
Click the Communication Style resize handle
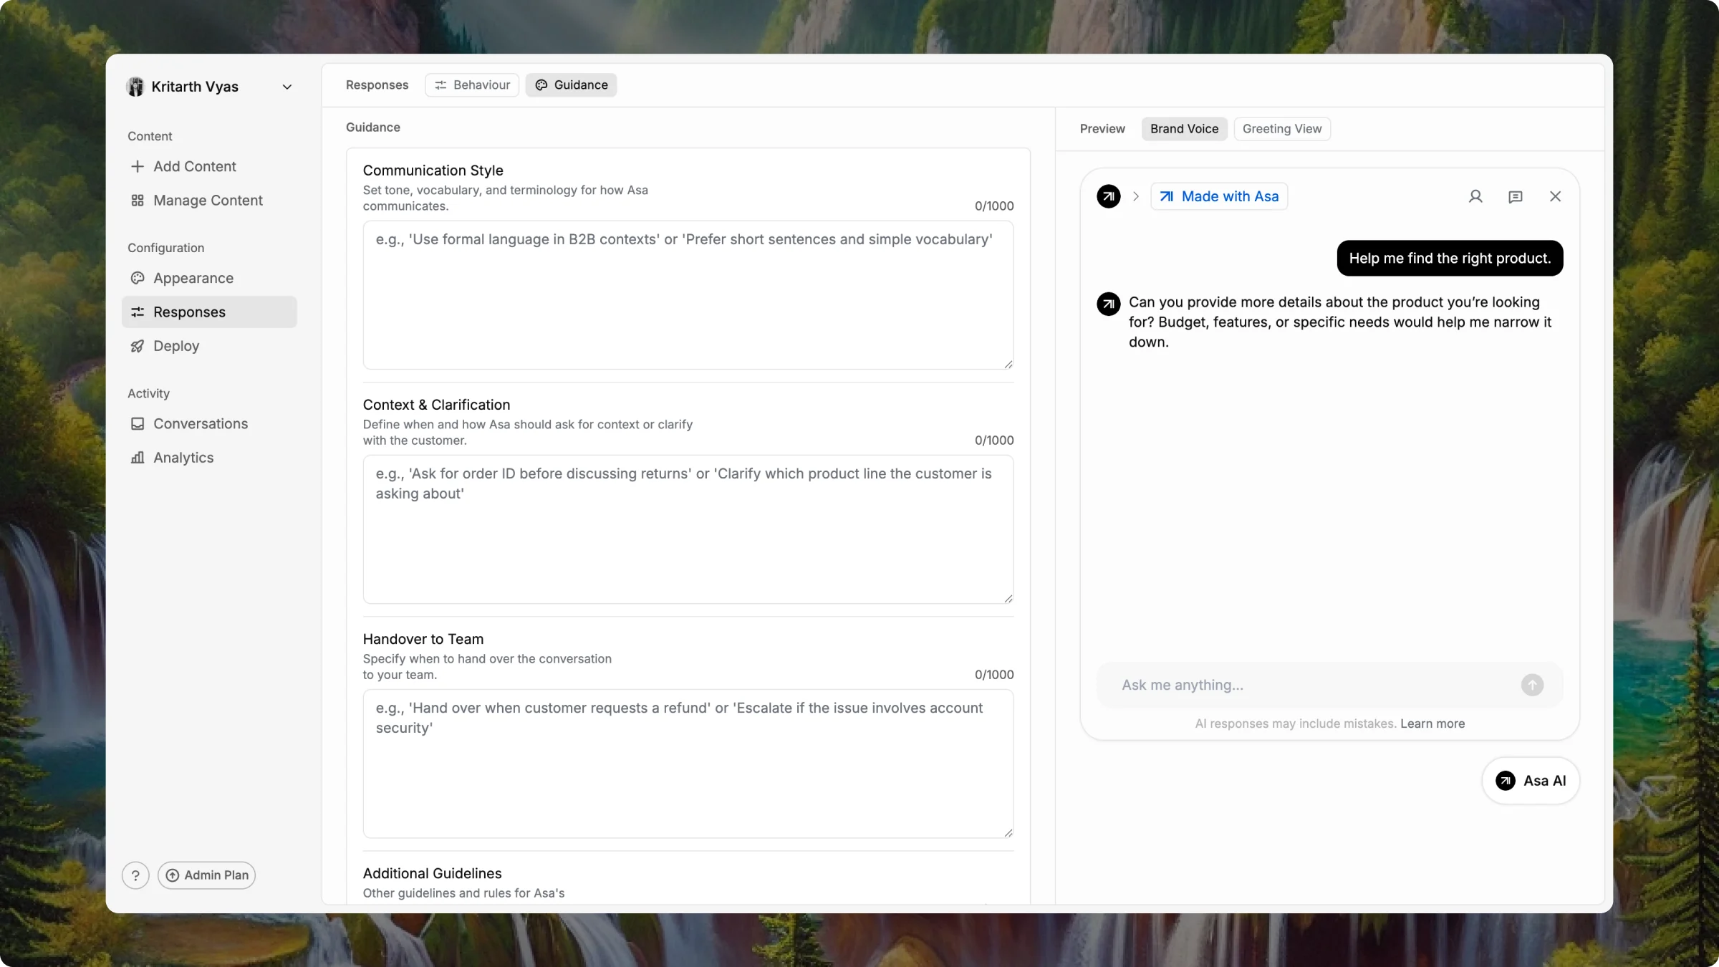coord(1008,365)
